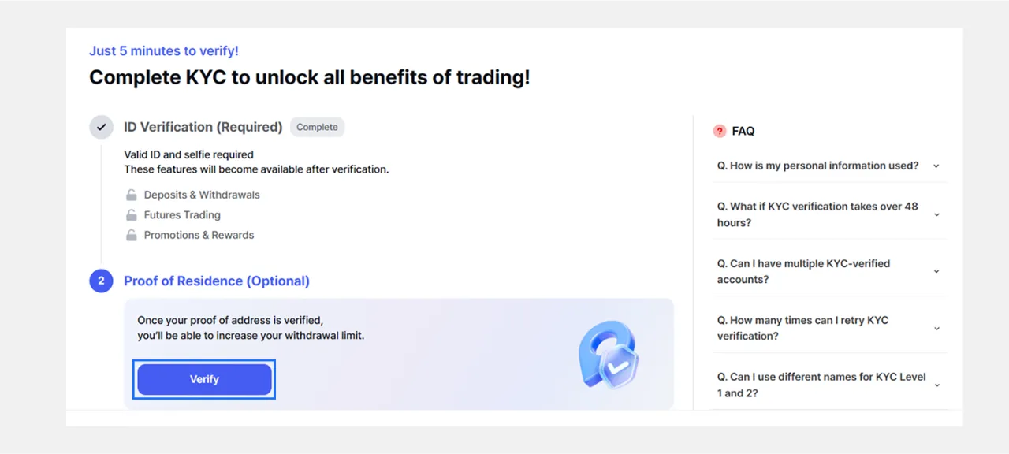
Task: Click the ID Verification checkmark circle
Action: (x=101, y=127)
